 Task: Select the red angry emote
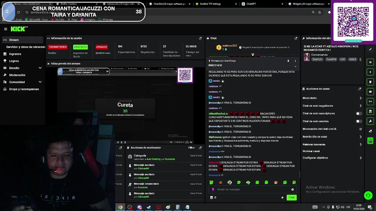[221, 183]
